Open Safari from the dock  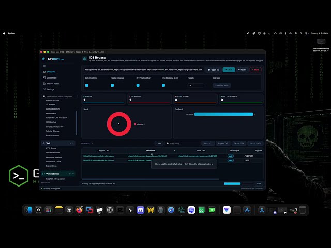171,210
